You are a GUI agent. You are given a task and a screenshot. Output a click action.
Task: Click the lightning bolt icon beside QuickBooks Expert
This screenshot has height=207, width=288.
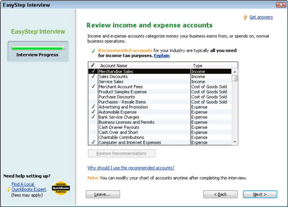click(x=8, y=189)
